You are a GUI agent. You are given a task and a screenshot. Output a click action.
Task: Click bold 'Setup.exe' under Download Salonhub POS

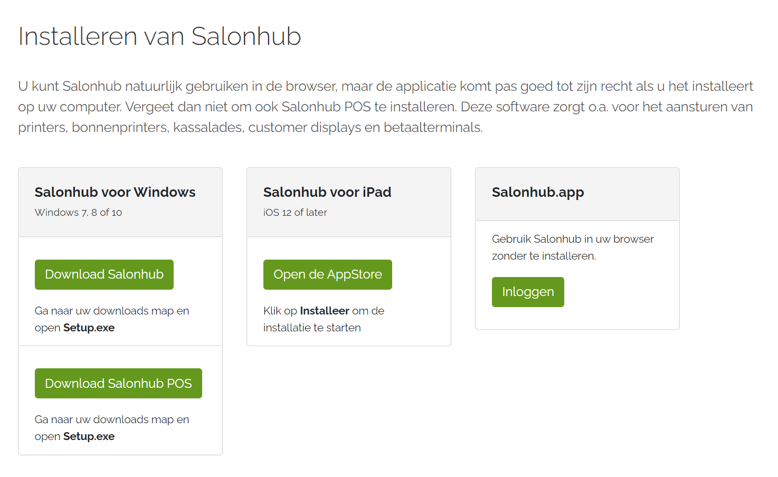tap(89, 436)
